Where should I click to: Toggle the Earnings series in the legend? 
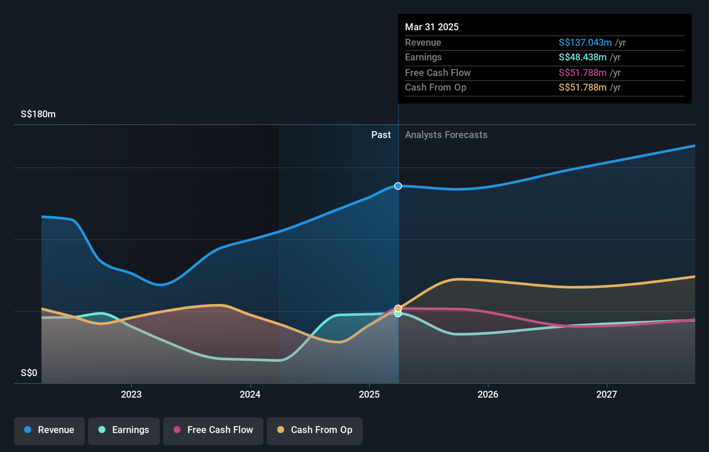point(123,431)
